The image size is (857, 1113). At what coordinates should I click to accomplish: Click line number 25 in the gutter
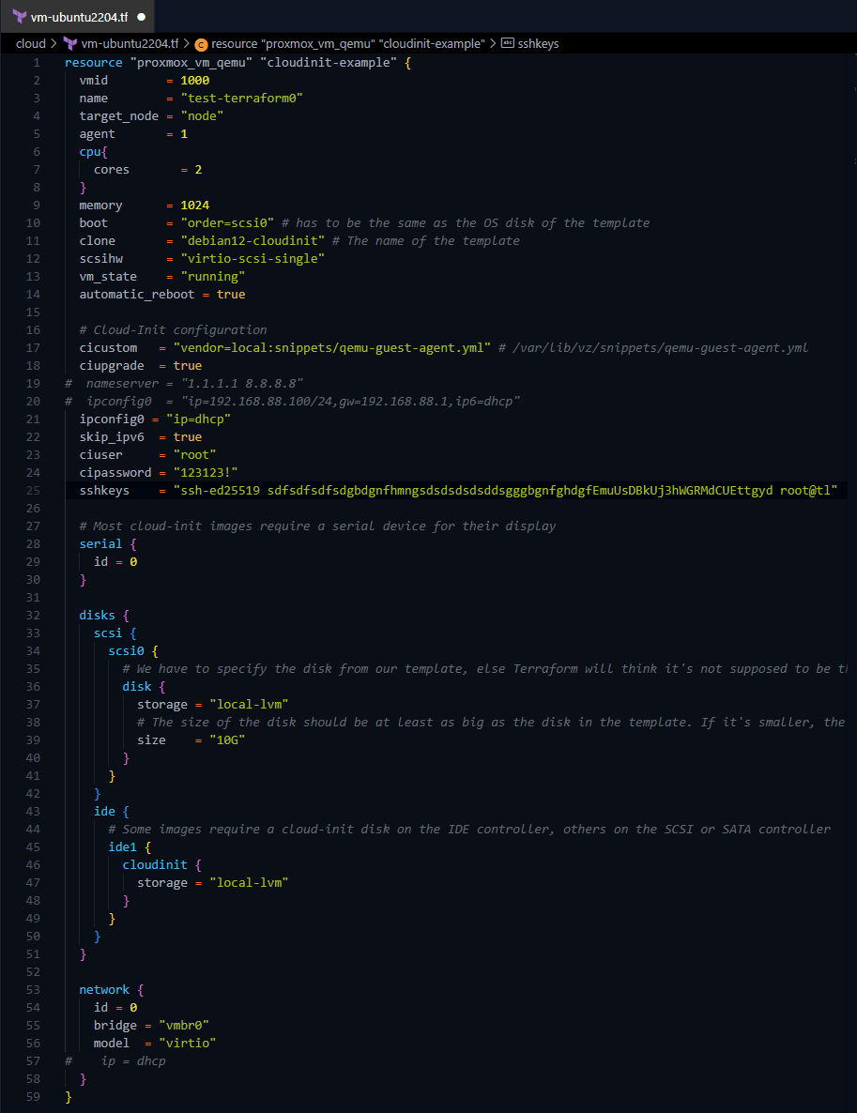34,491
